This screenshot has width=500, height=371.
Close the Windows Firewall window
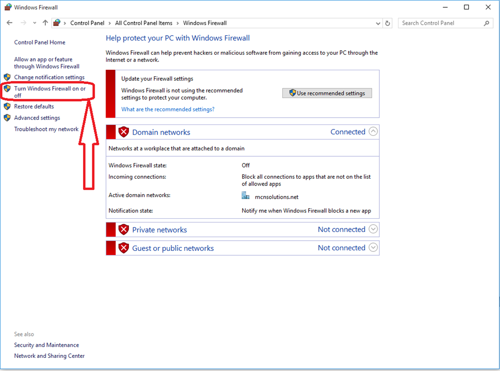488,7
